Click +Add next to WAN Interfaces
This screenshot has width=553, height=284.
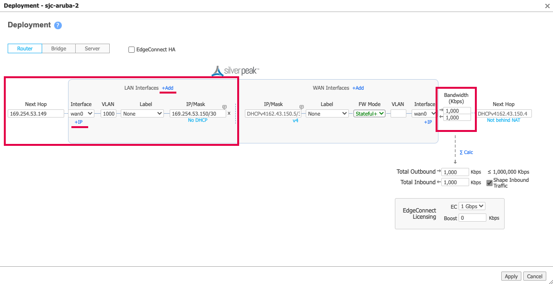coord(358,88)
